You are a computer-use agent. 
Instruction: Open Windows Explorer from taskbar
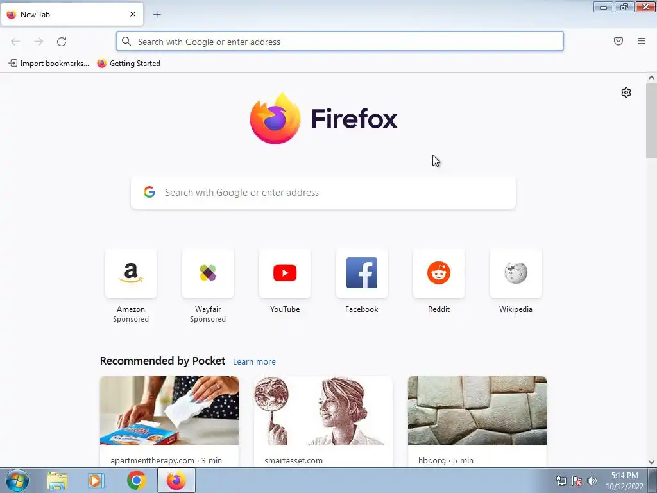point(57,480)
